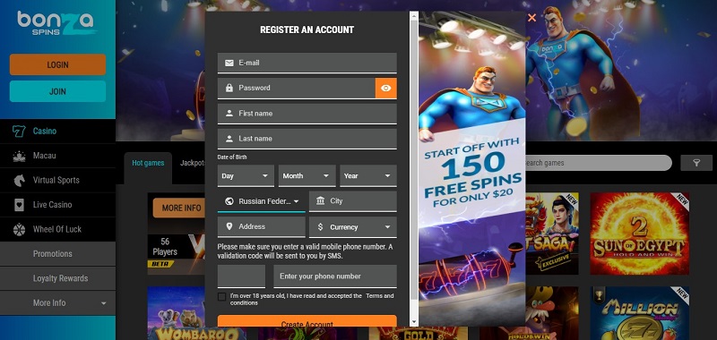Close the registration dialog with orange X

click(531, 18)
